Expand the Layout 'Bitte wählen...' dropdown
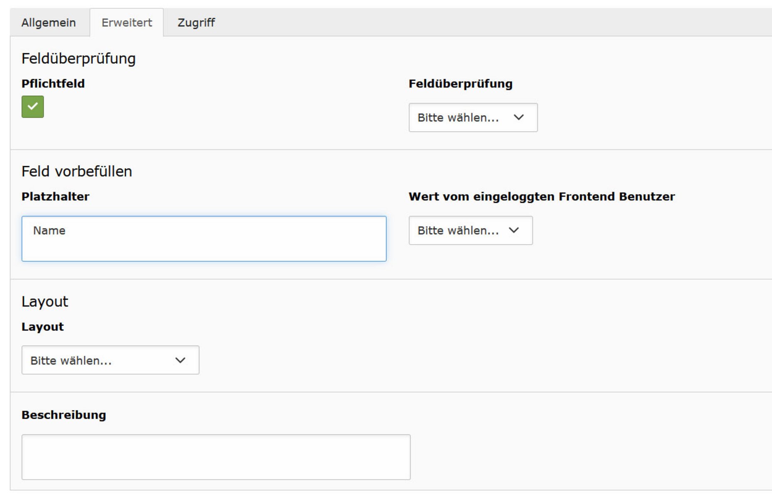 [110, 360]
